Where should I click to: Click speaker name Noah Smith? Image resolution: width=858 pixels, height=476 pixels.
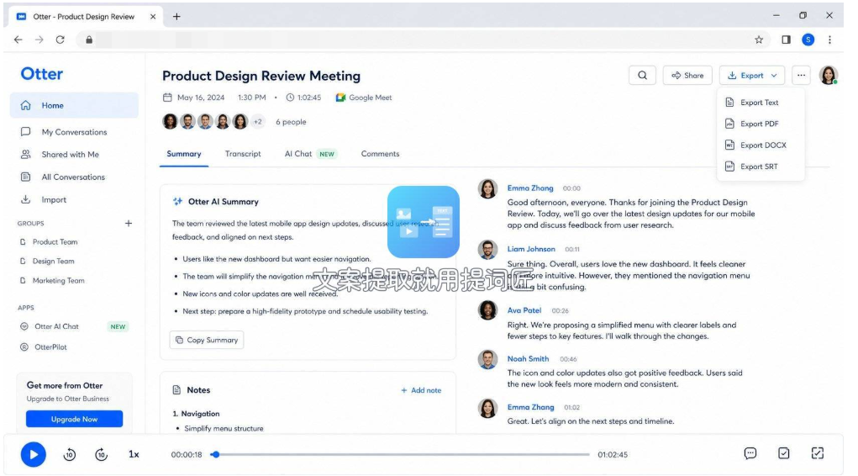coord(528,359)
